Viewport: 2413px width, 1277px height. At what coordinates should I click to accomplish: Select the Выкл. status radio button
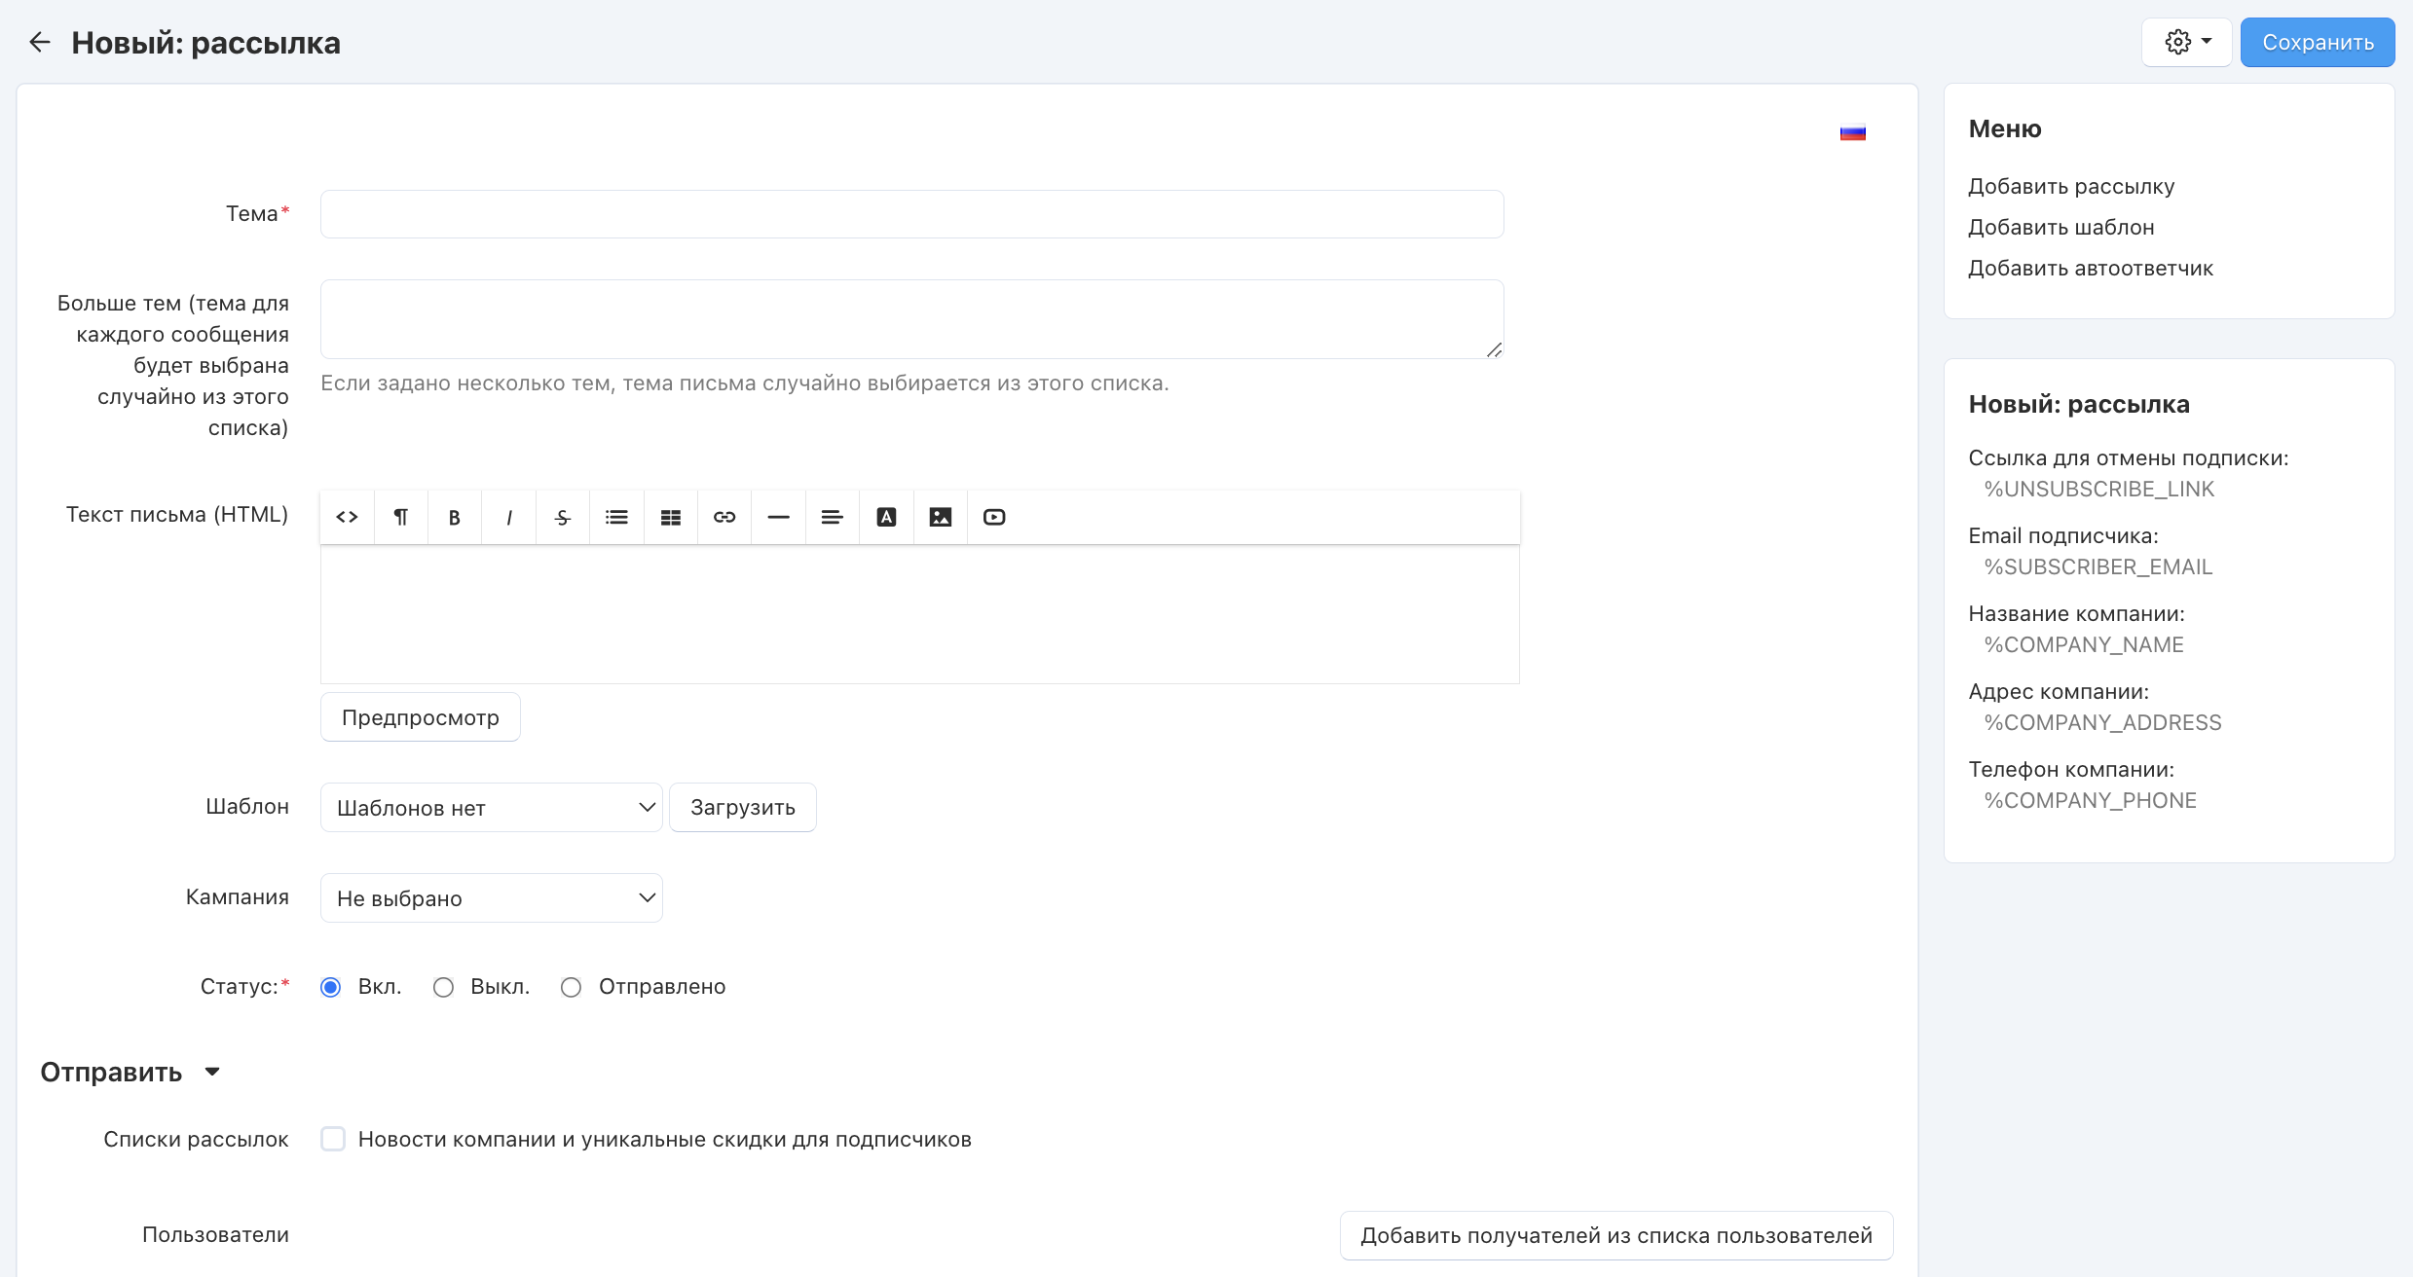click(443, 987)
